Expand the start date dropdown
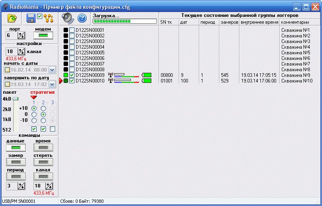This screenshot has height=206, width=322. coord(52,70)
